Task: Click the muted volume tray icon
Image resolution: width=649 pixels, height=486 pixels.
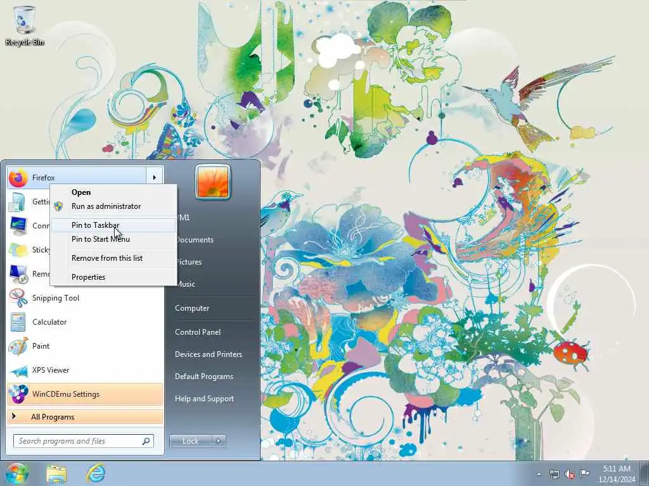Action: 570,474
